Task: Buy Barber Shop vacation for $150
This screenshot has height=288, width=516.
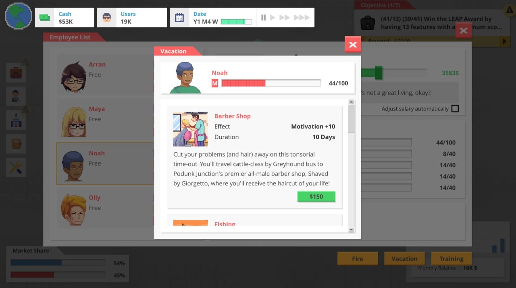Action: pos(316,197)
